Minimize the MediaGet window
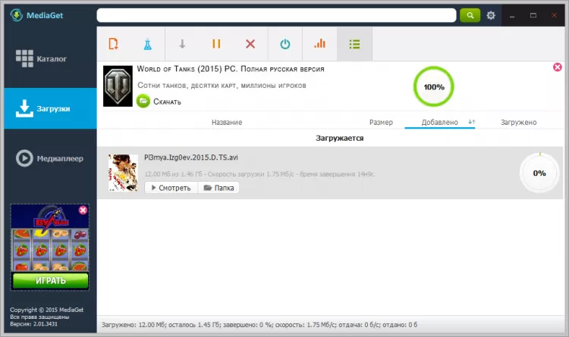Screen dimensions: 569x337 tap(512, 16)
